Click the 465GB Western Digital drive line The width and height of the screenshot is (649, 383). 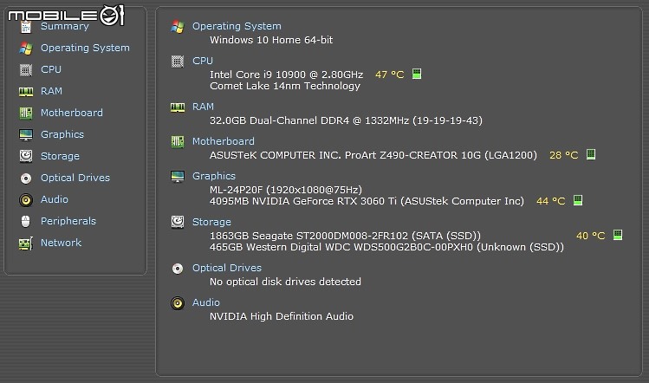pos(386,247)
